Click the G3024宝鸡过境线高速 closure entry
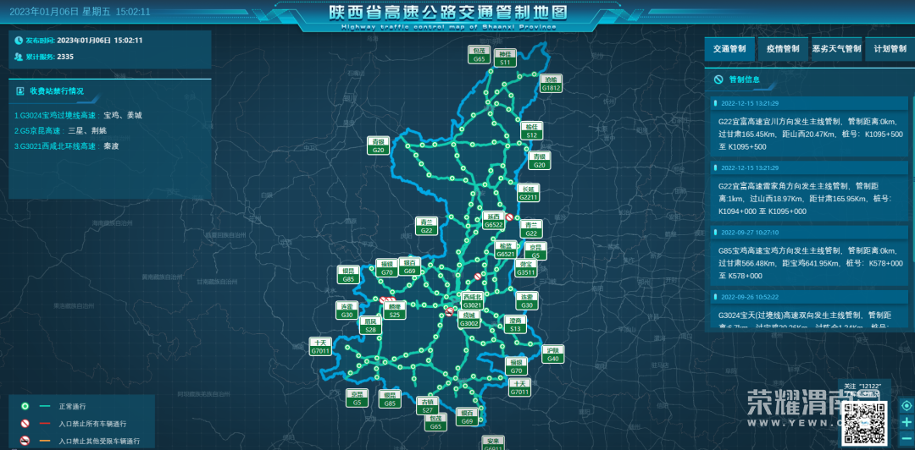This screenshot has width=915, height=450. pos(78,115)
